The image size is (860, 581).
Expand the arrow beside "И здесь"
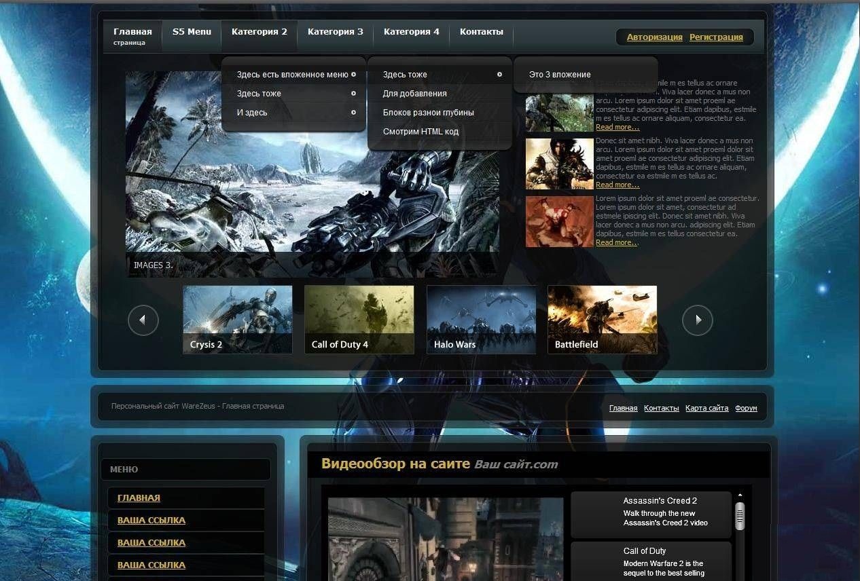point(354,113)
